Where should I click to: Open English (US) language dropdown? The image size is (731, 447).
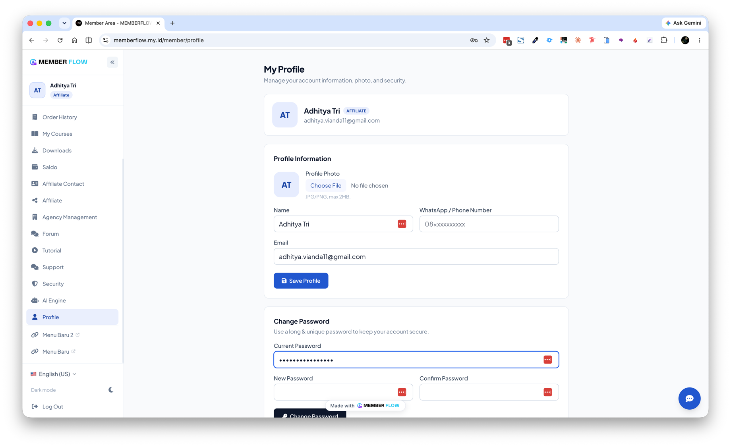[x=54, y=374]
